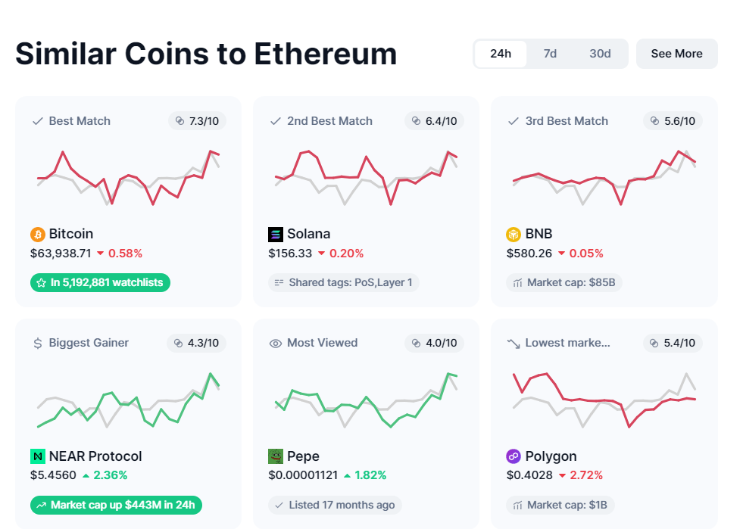Screen dimensions: 743x529
Task: Switch the timeframe to 7d
Action: (550, 54)
